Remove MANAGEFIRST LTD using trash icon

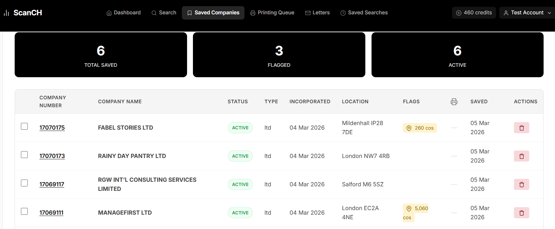(x=521, y=213)
